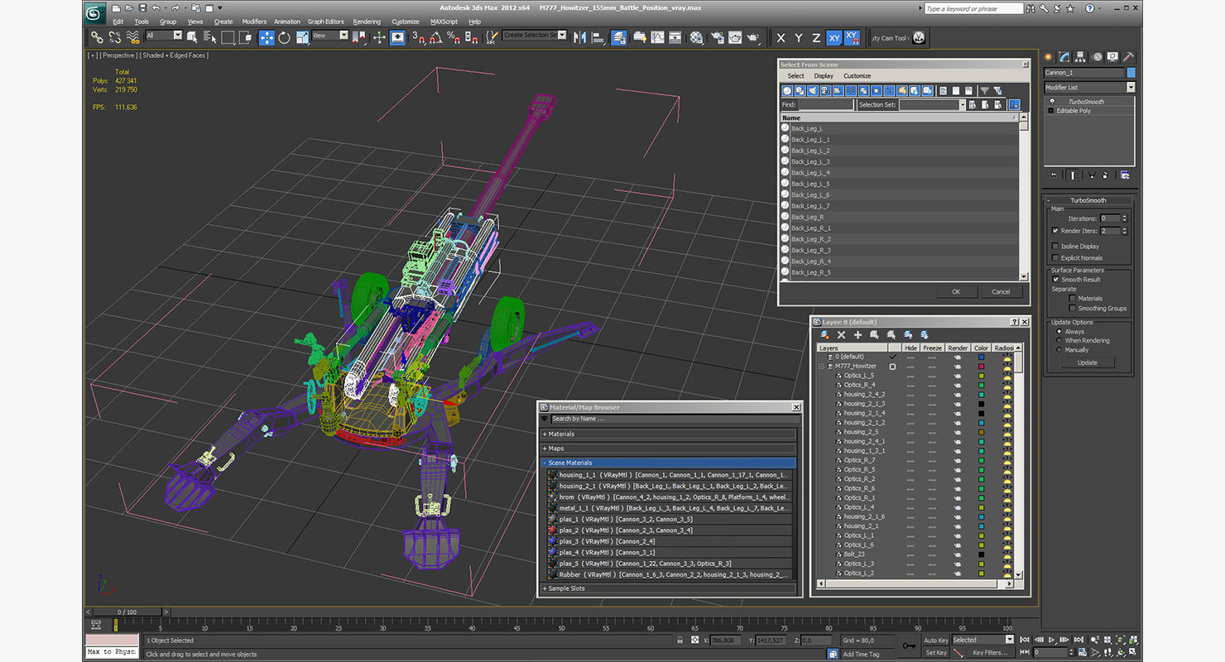Select Manually update option
The width and height of the screenshot is (1225, 662).
1059,350
